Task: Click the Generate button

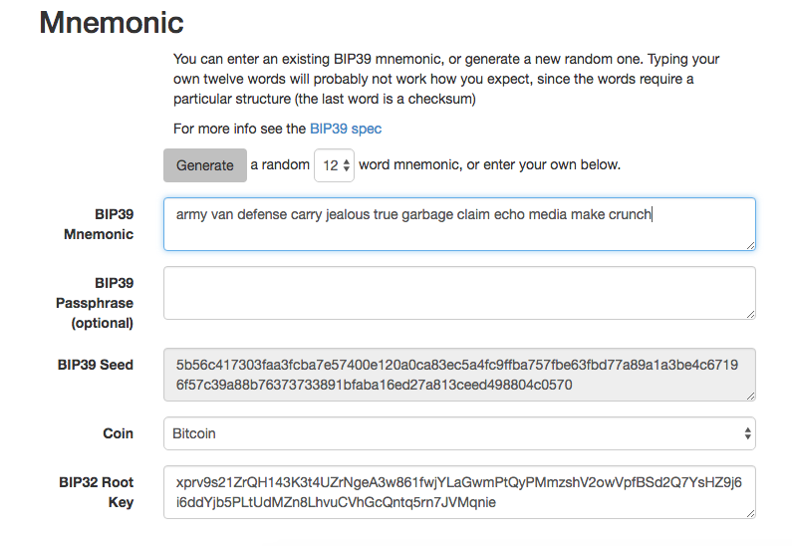Action: click(x=204, y=165)
